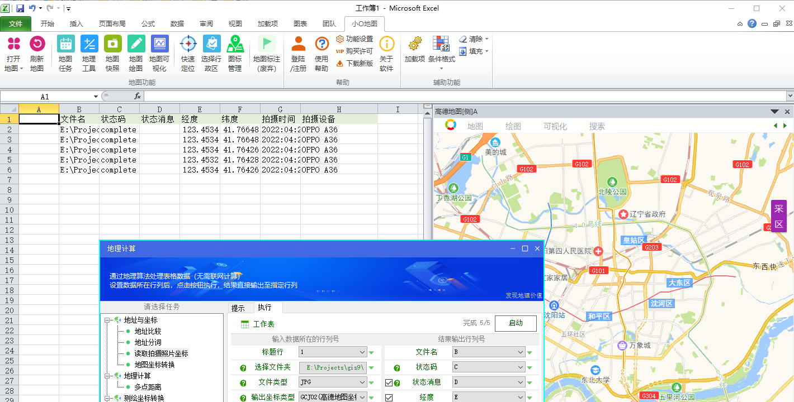Viewport: 794px width, 402px height.
Task: Collapse the 地址与坐标 tree node
Action: point(107,320)
